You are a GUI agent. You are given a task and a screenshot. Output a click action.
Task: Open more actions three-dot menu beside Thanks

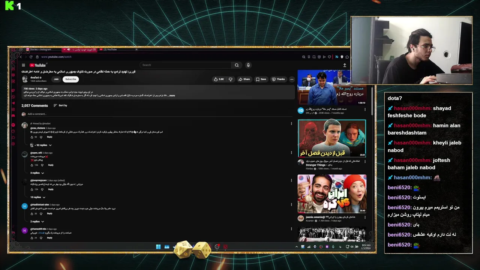click(x=292, y=79)
